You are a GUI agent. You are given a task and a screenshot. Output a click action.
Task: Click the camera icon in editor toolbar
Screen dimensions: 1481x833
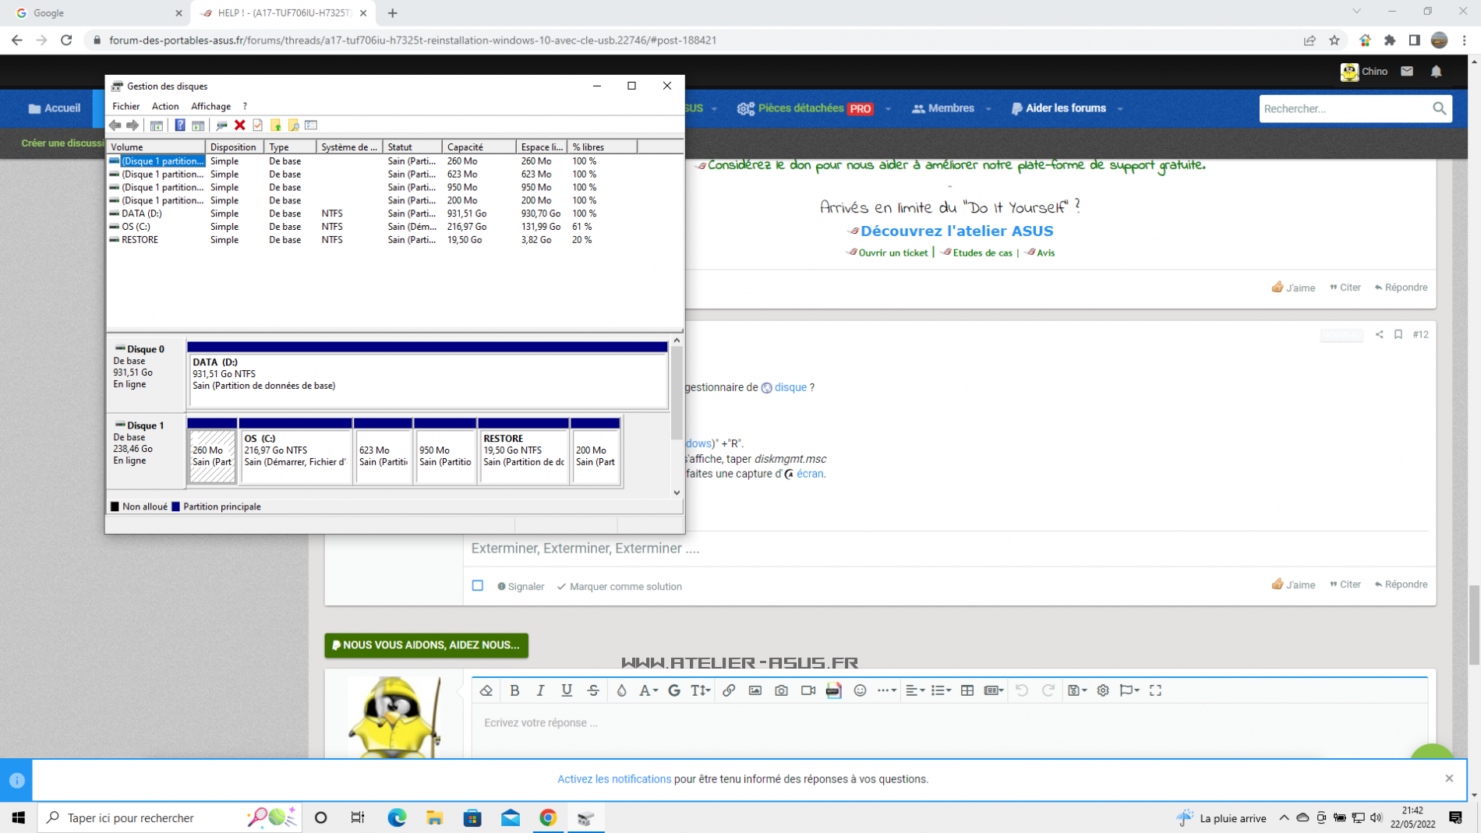point(781,690)
